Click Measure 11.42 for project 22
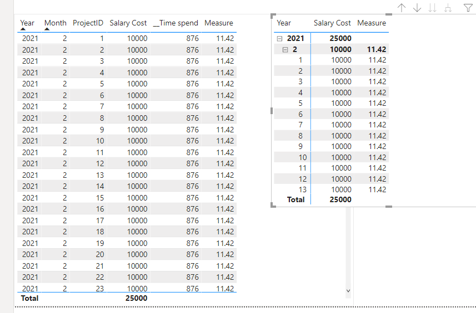The width and height of the screenshot is (476, 313). (x=225, y=278)
